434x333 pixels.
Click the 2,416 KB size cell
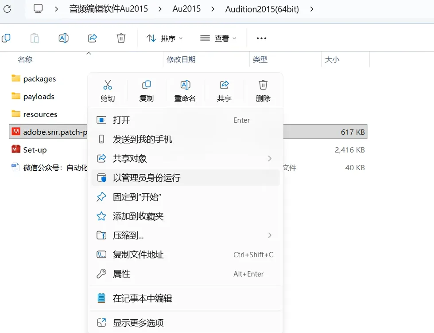coord(349,150)
